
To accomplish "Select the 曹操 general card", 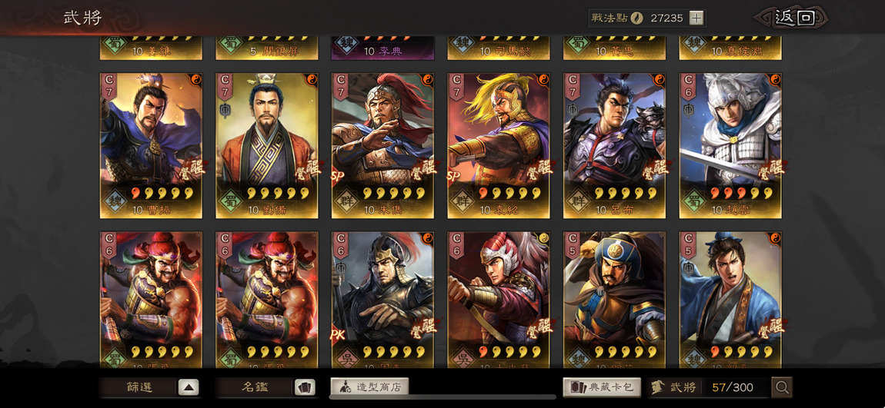I will coord(151,145).
